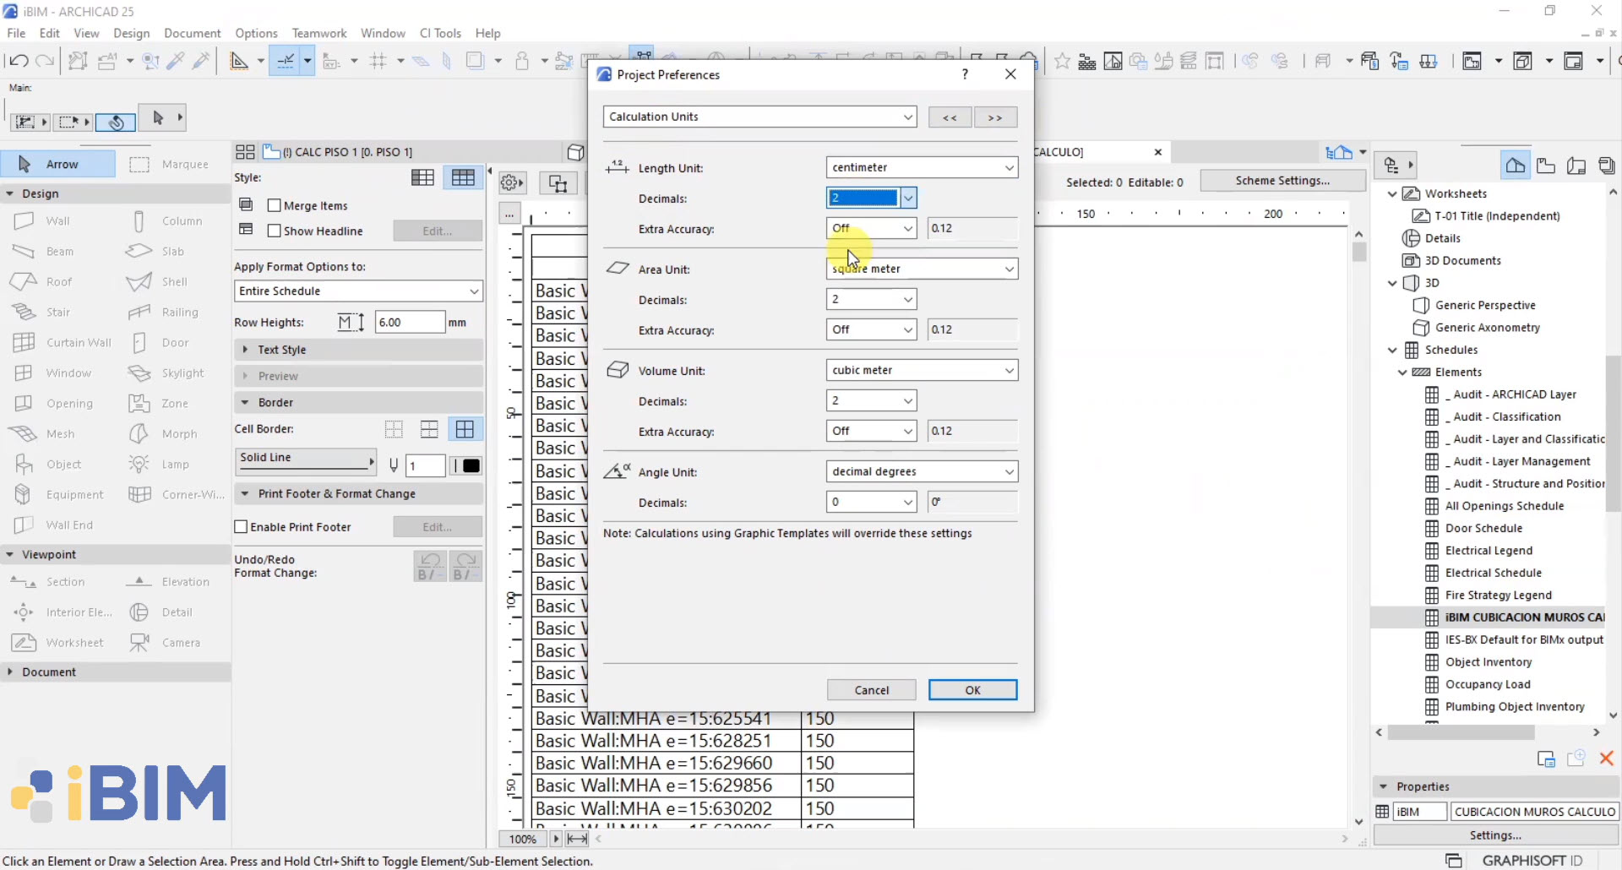Toggle the Show Headline checkbox
Viewport: 1622px width, 870px height.
[275, 231]
